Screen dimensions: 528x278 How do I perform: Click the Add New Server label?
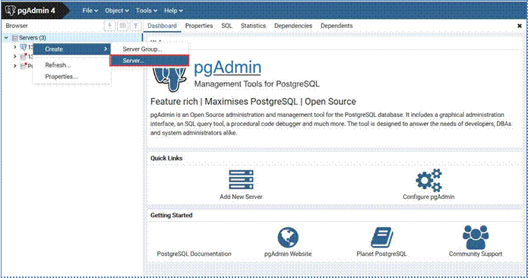241,197
